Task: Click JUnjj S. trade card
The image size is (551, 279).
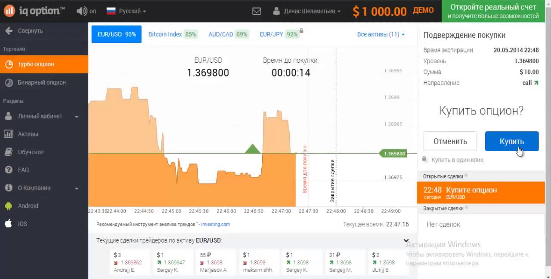Action: click(388, 262)
